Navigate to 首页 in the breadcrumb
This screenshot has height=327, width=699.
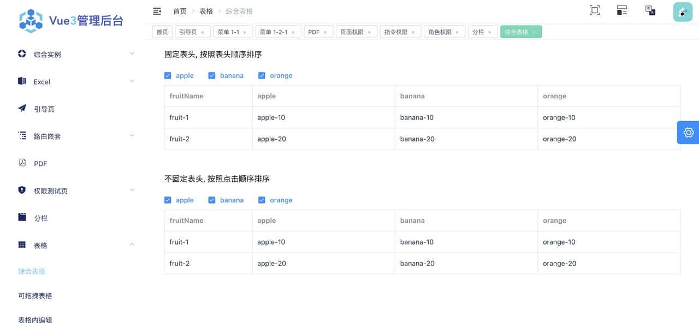point(180,11)
